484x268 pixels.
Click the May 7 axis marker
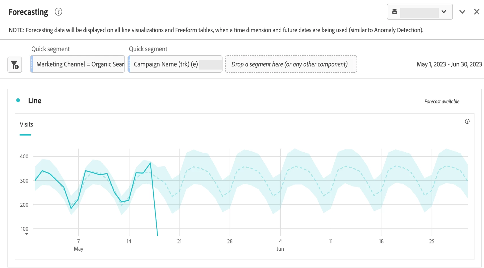click(78, 245)
